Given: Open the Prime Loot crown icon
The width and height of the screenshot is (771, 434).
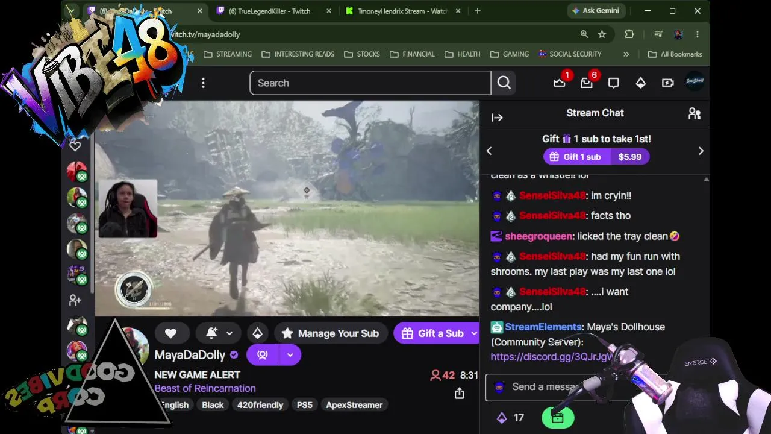Looking at the screenshot, I should click(560, 83).
